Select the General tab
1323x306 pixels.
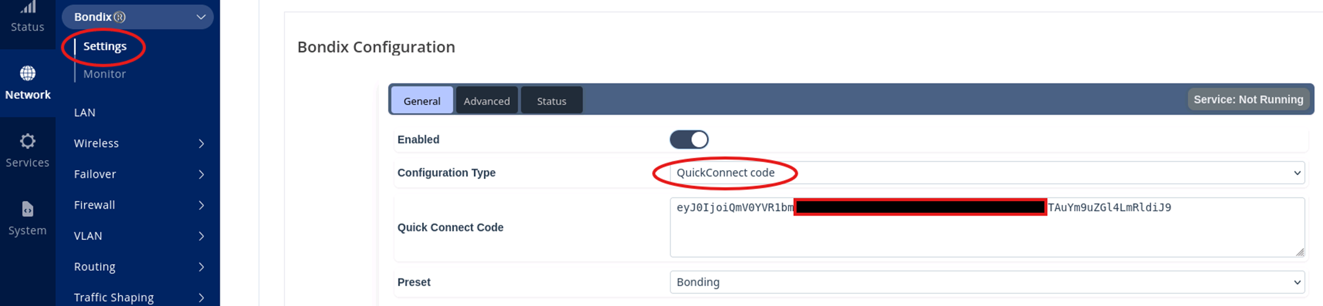[x=421, y=101]
